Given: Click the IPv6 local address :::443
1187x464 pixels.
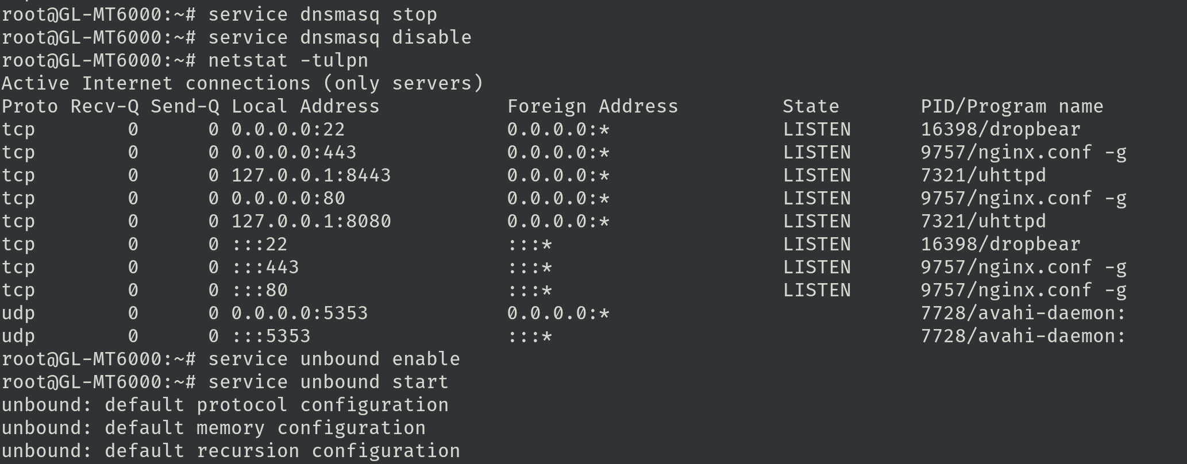Looking at the screenshot, I should click(265, 267).
